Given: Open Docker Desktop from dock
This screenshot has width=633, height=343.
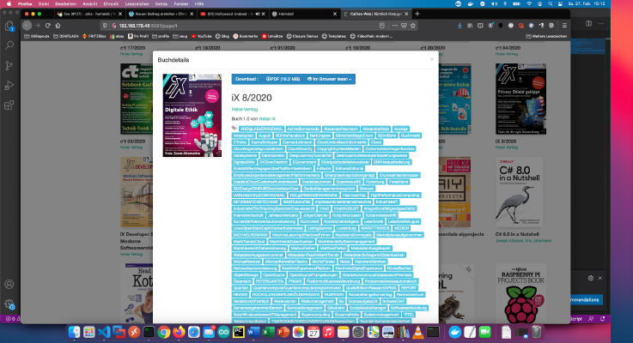Looking at the screenshot, I should [455, 332].
